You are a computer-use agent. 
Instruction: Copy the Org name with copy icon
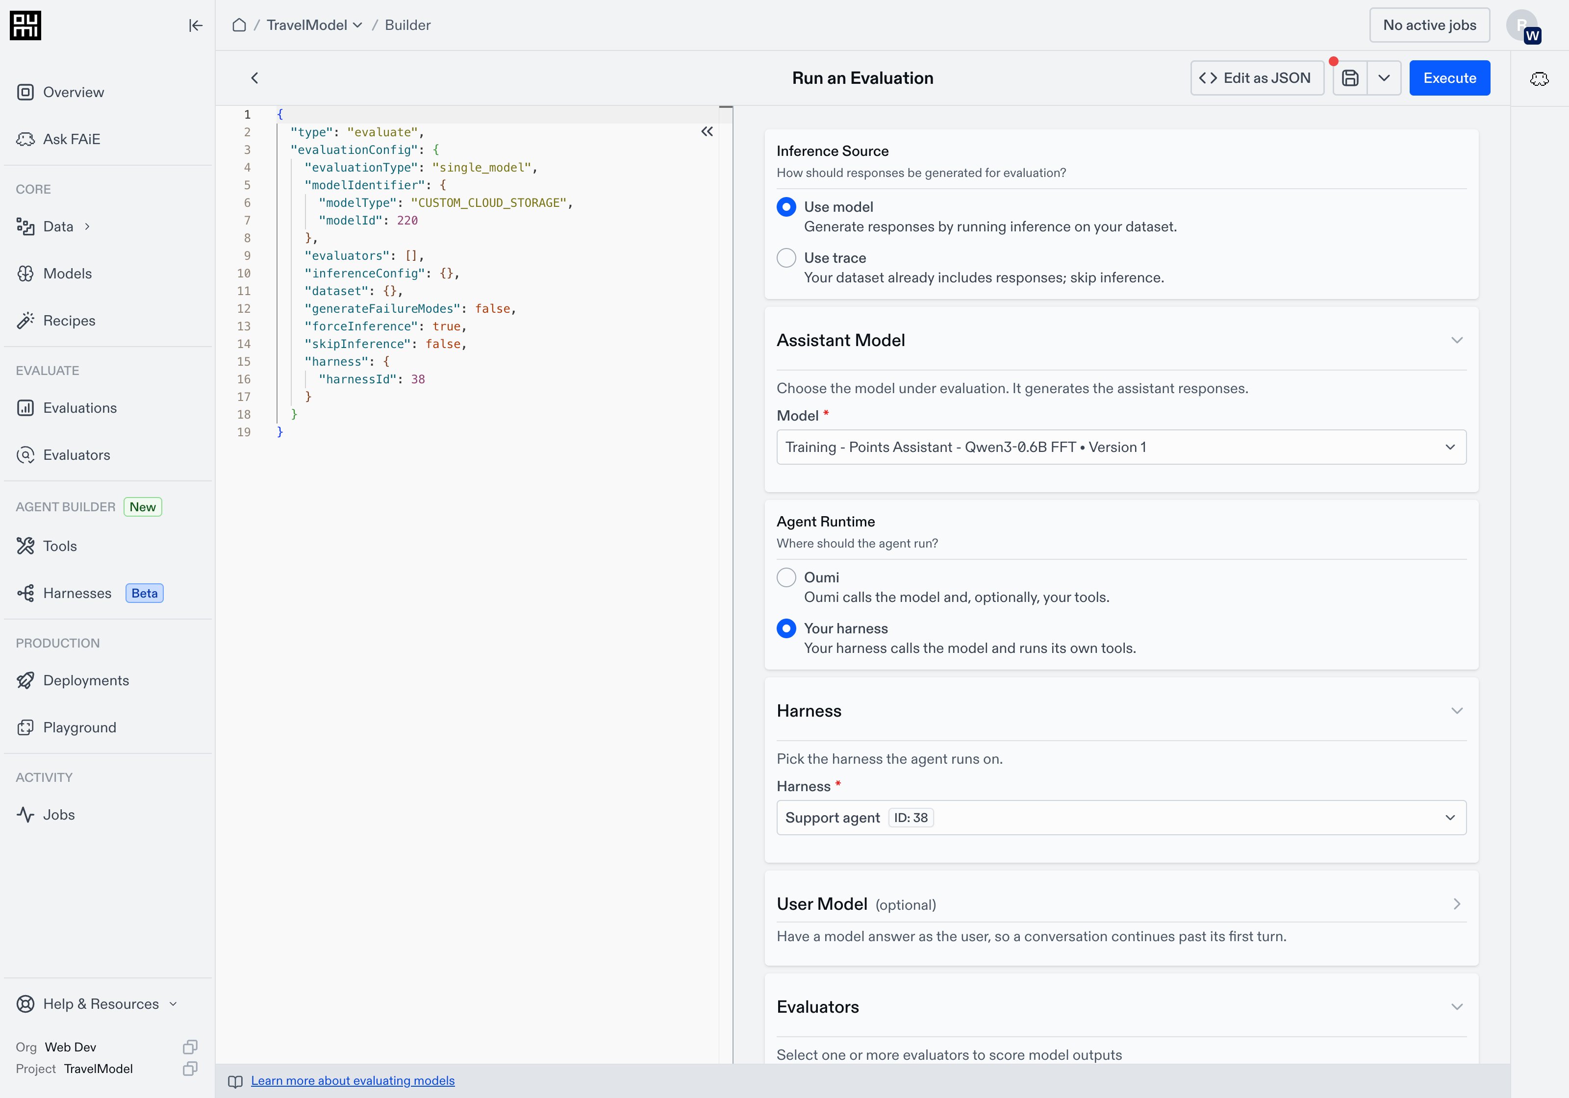190,1047
